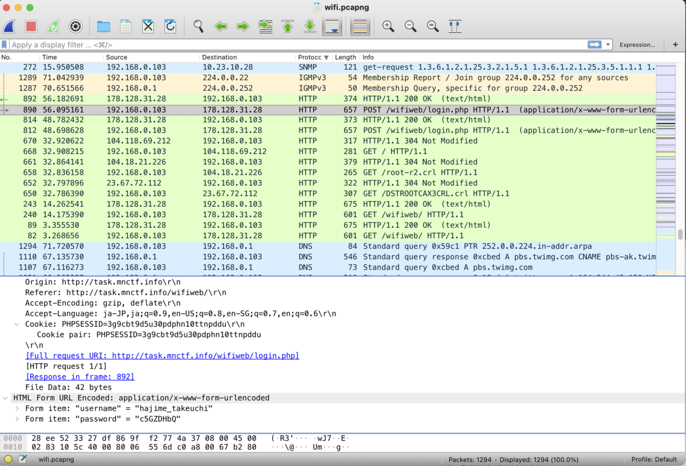Zoom out main window text
This screenshot has height=466, width=686.
(410, 26)
